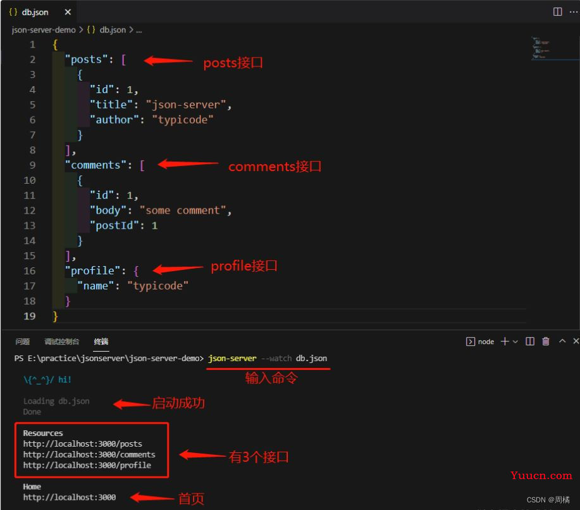
Task: Open the Home http://localhost:3000 link
Action: tap(70, 497)
